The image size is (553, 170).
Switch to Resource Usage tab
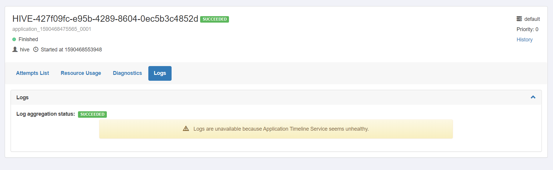tap(81, 73)
